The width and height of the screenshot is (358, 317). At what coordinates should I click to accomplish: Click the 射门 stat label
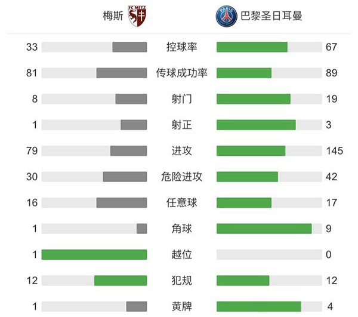click(x=181, y=99)
